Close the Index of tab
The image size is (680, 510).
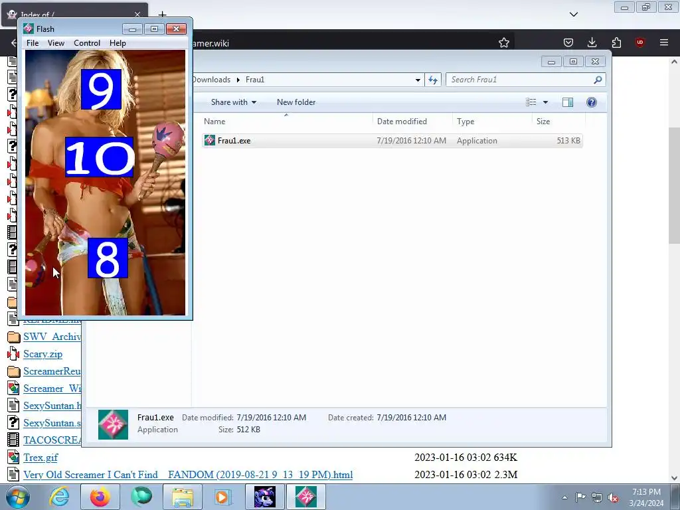[x=137, y=15]
